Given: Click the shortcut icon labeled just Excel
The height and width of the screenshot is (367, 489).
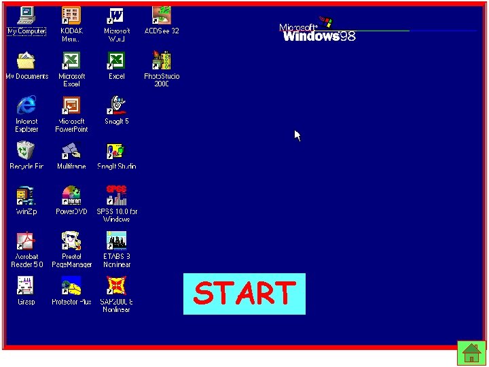Looking at the screenshot, I should coord(116,60).
